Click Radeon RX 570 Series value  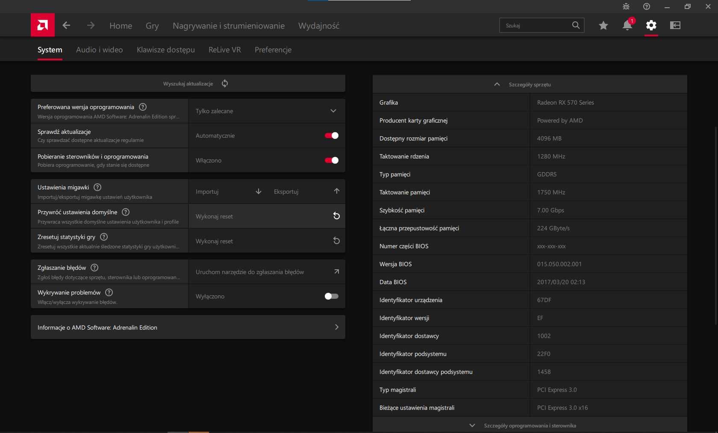point(565,103)
